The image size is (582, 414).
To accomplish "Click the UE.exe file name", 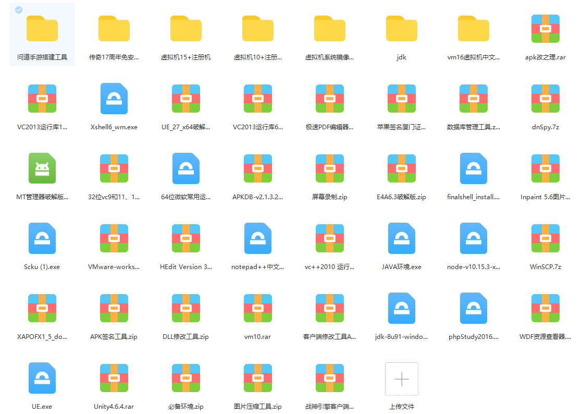I will [x=42, y=407].
